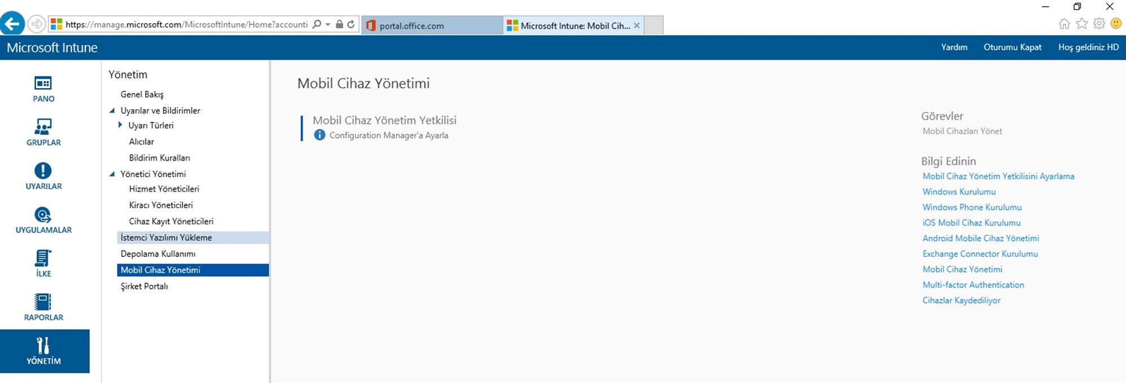Click the browser home icon
1126x383 pixels.
point(1064,24)
